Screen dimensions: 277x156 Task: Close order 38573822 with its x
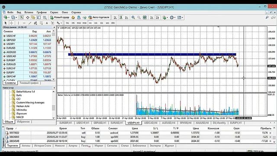(x=270, y=133)
